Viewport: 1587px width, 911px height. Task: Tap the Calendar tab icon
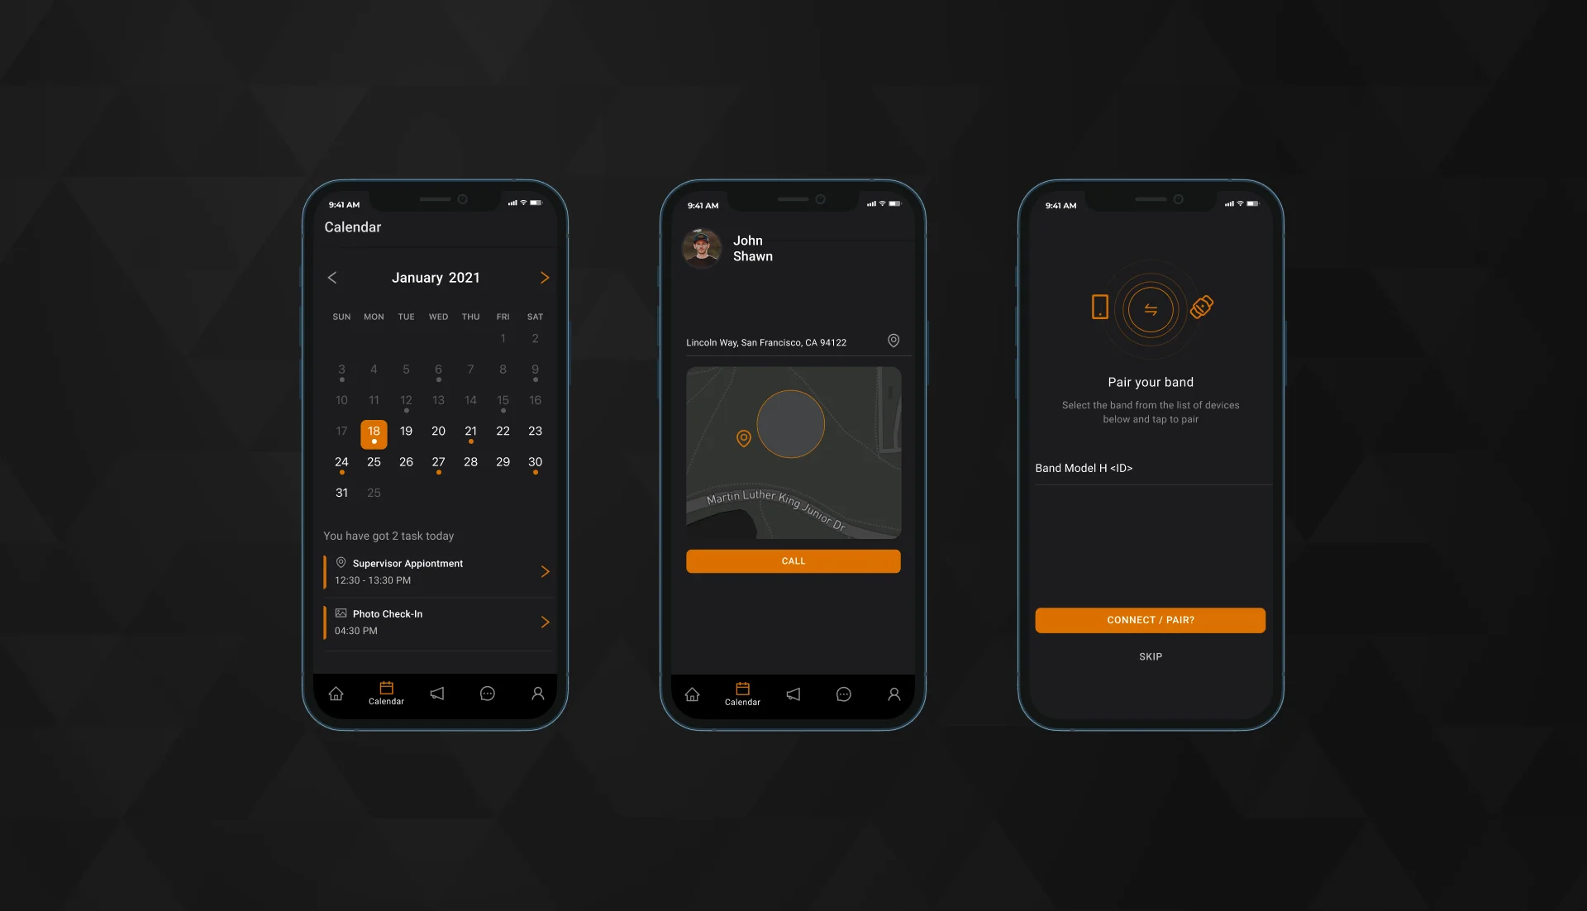tap(386, 692)
